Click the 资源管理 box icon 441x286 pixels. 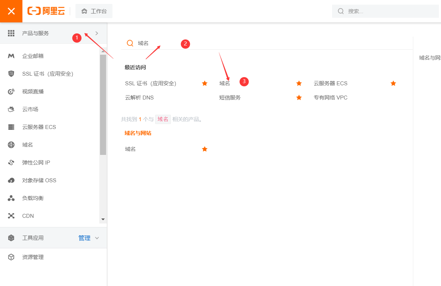pos(11,257)
